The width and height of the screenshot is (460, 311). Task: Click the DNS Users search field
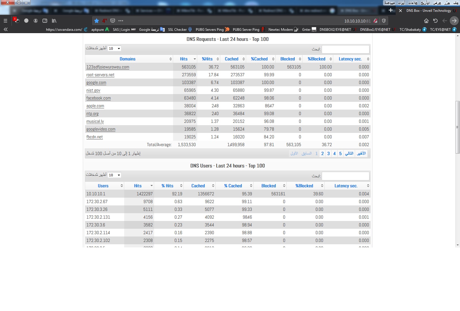point(346,176)
